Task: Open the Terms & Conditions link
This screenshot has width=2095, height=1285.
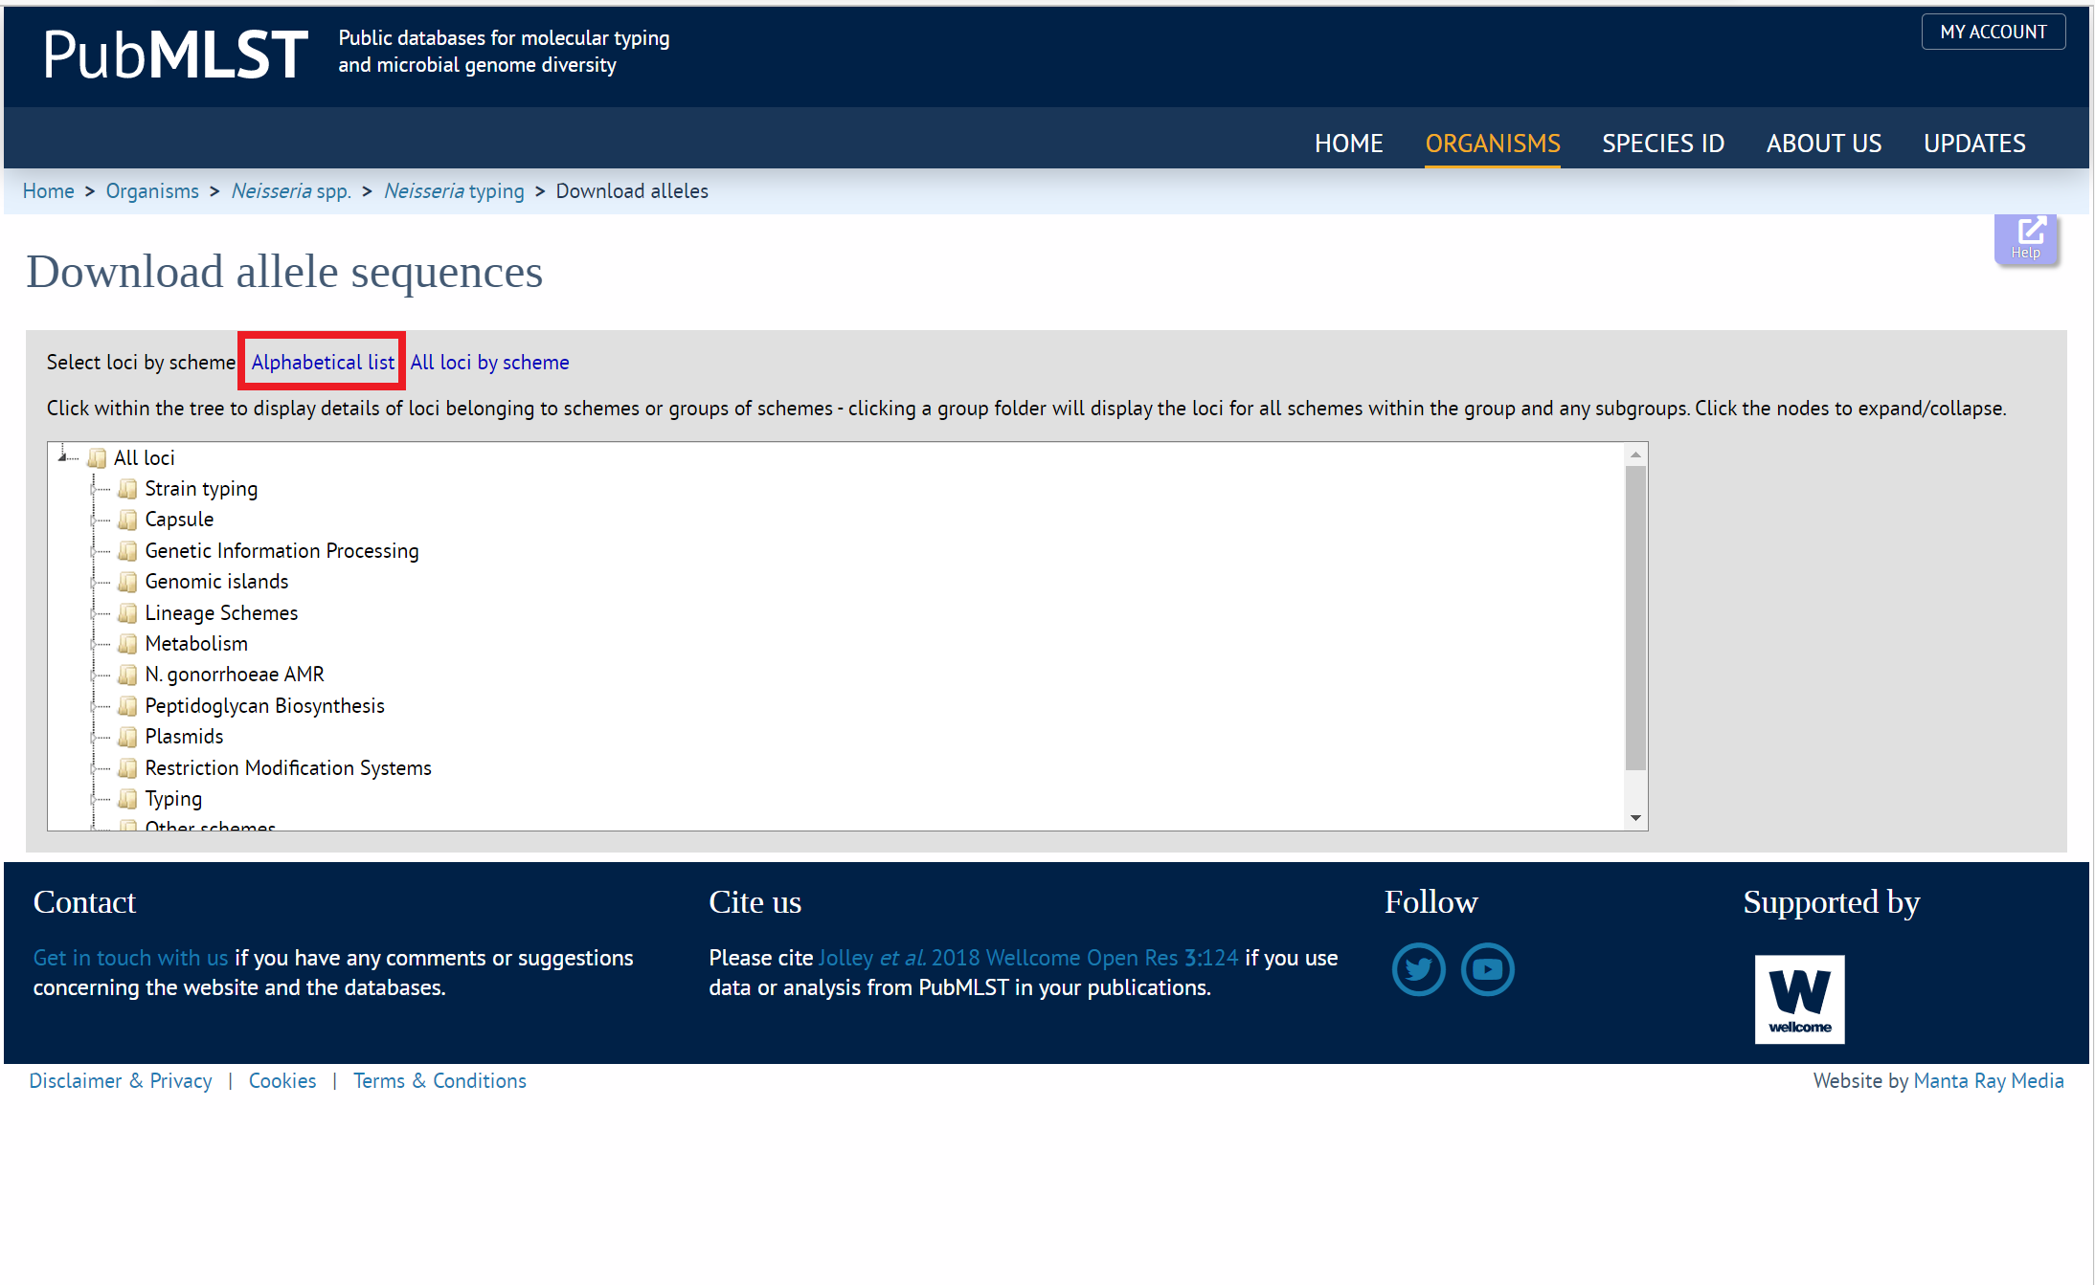Action: point(439,1081)
